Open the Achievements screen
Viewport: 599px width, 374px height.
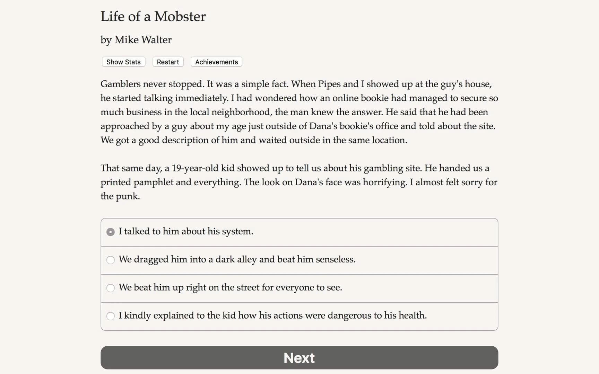216,62
